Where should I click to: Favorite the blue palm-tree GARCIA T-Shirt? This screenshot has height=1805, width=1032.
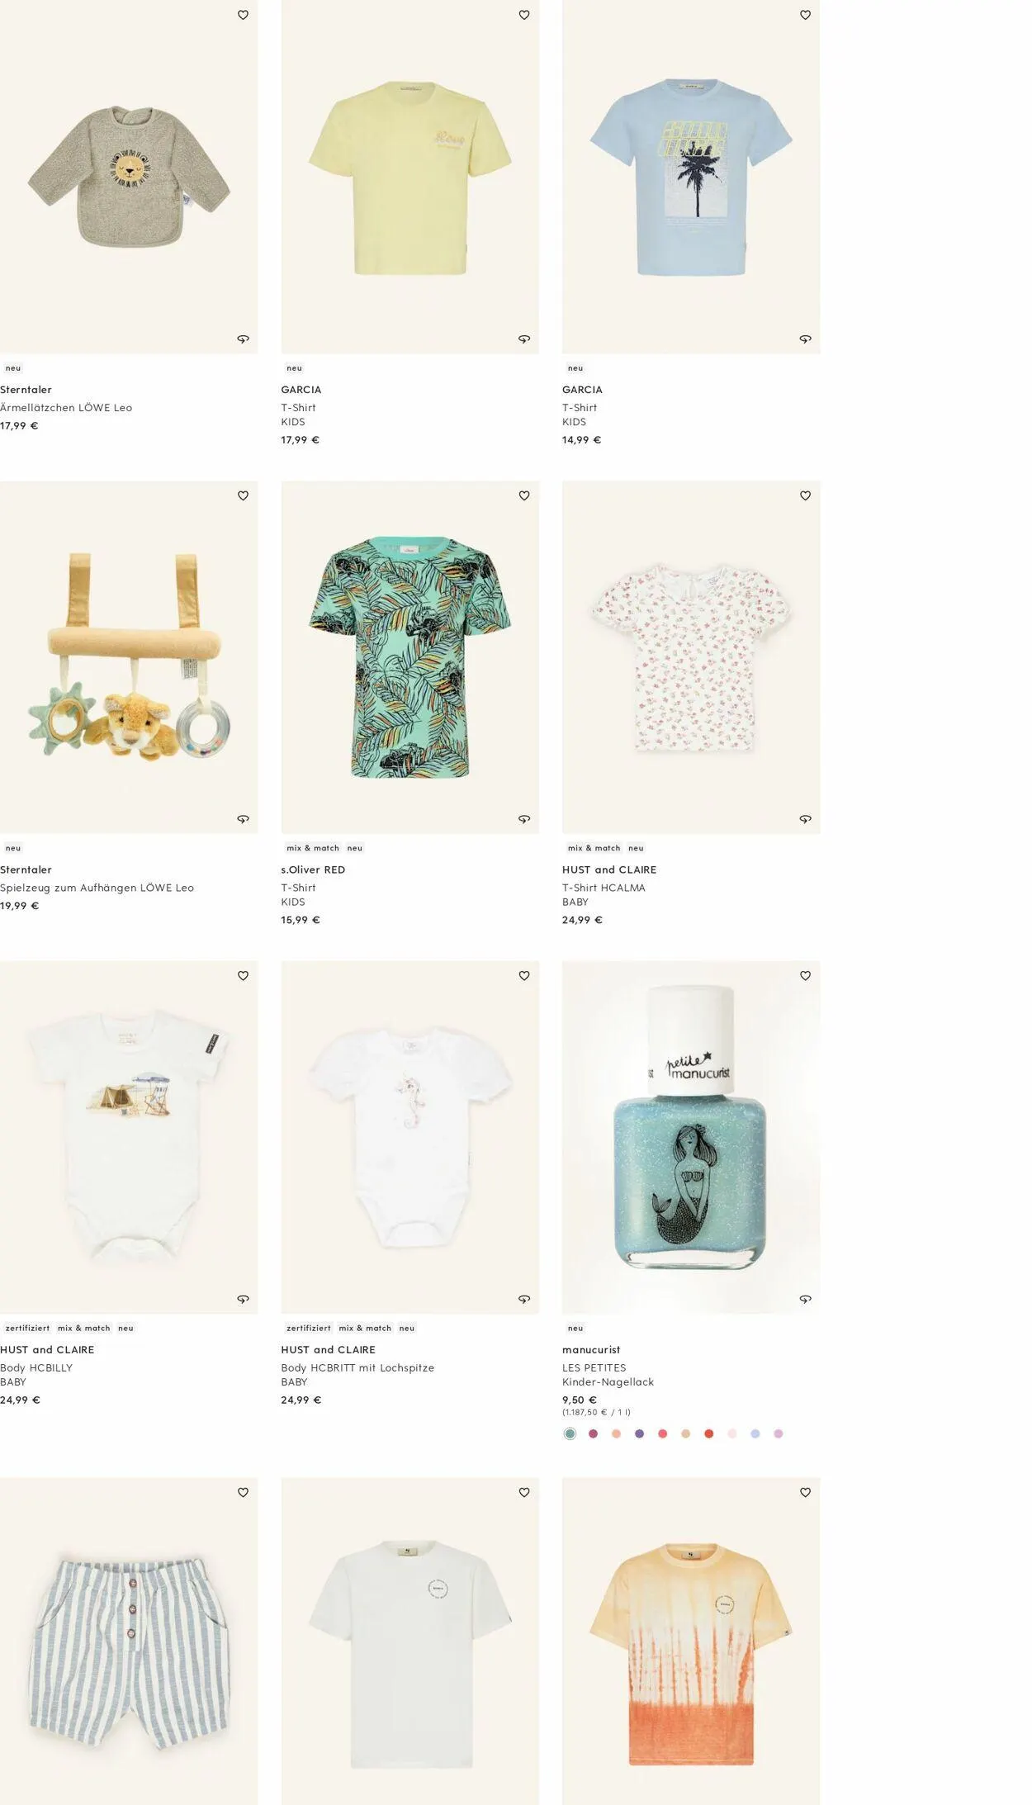(x=805, y=15)
